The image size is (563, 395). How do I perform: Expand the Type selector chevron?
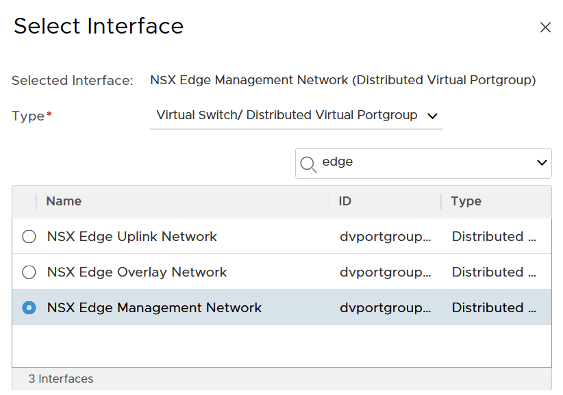(432, 116)
